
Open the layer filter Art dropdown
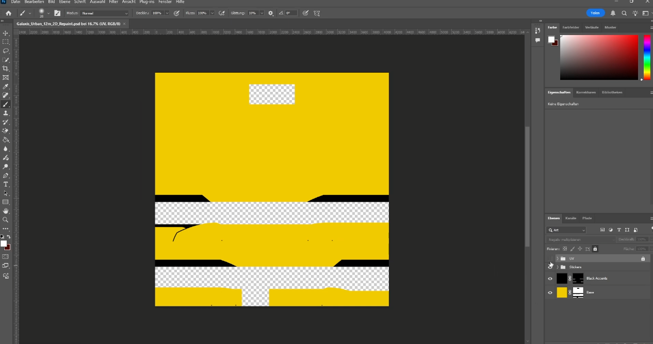point(566,230)
